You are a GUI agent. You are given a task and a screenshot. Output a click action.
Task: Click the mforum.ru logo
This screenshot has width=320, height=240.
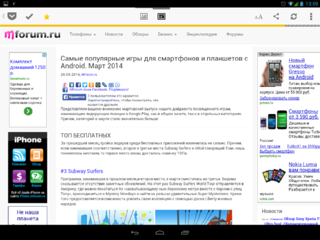tap(33, 35)
